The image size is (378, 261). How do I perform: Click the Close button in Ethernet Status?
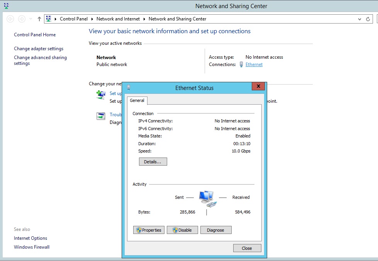(247, 248)
